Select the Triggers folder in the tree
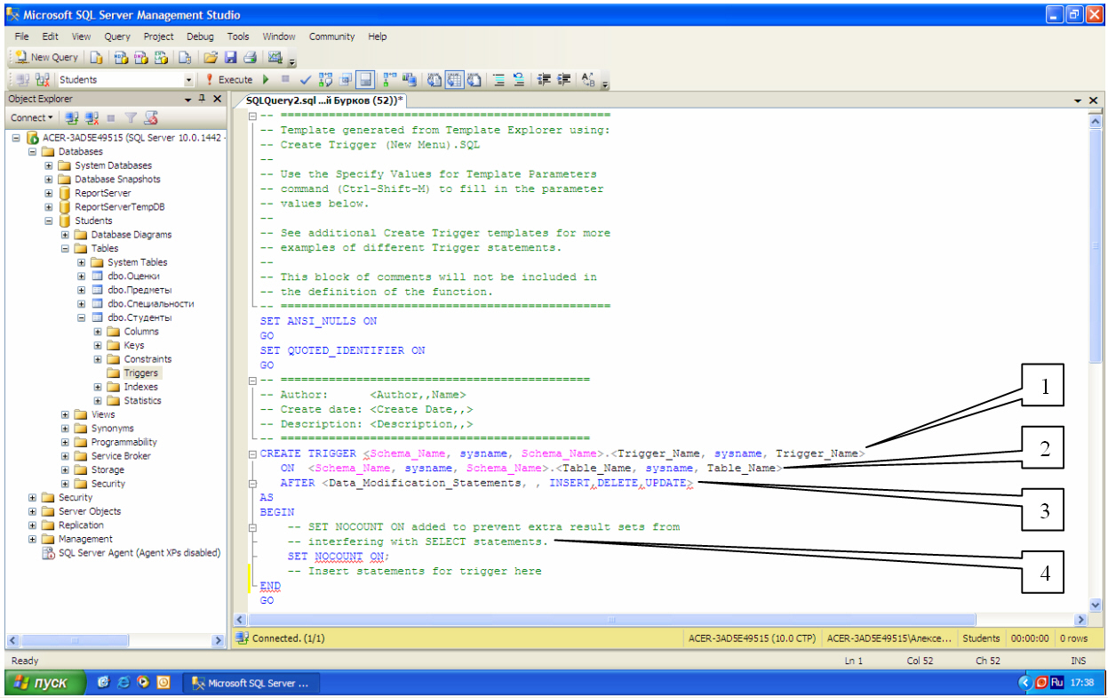 coord(140,373)
